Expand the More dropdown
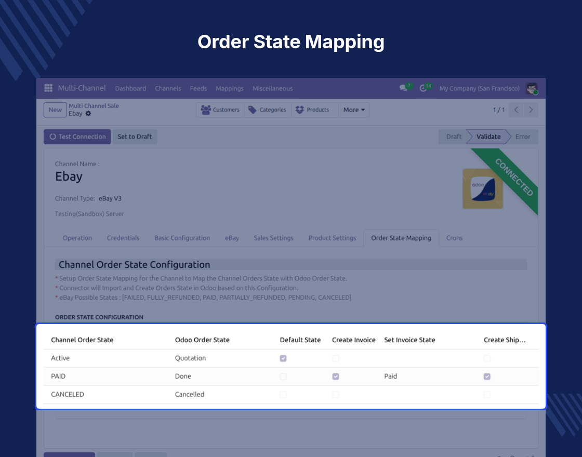Image resolution: width=582 pixels, height=457 pixels. tap(354, 110)
